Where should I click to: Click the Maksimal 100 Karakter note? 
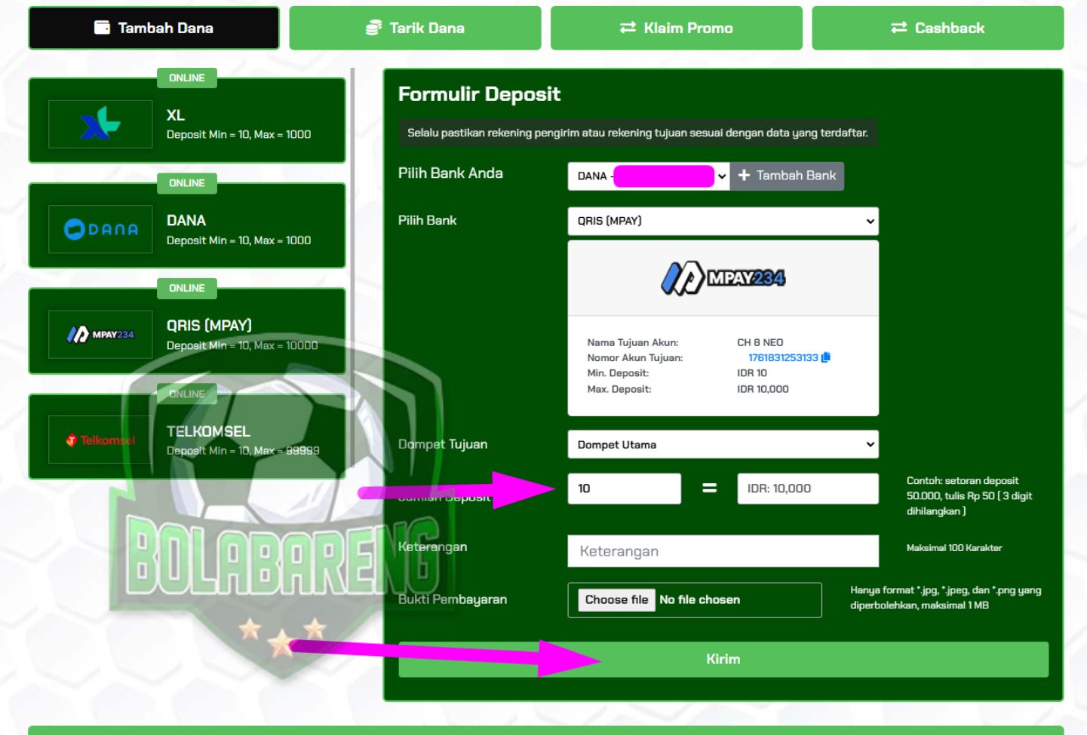[x=954, y=548]
